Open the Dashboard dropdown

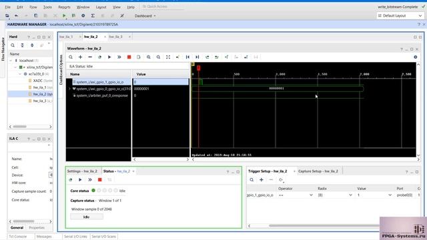point(145,16)
